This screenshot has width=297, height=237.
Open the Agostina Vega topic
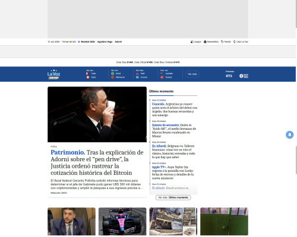tap(105, 42)
